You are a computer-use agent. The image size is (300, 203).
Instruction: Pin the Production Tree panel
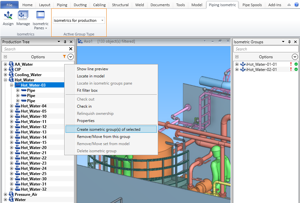[65, 42]
